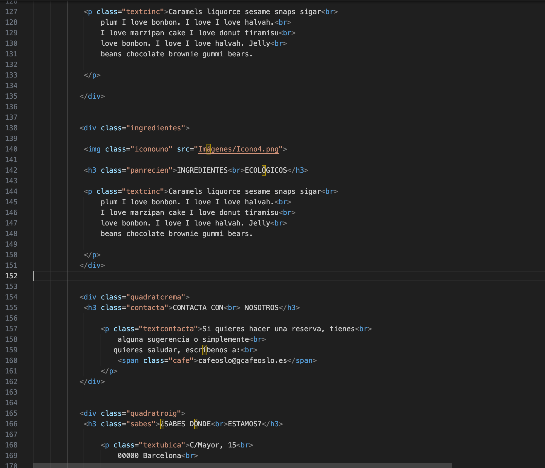The image size is (545, 468).
Task: Click closing </p> tag on line 150
Action: click(92, 255)
